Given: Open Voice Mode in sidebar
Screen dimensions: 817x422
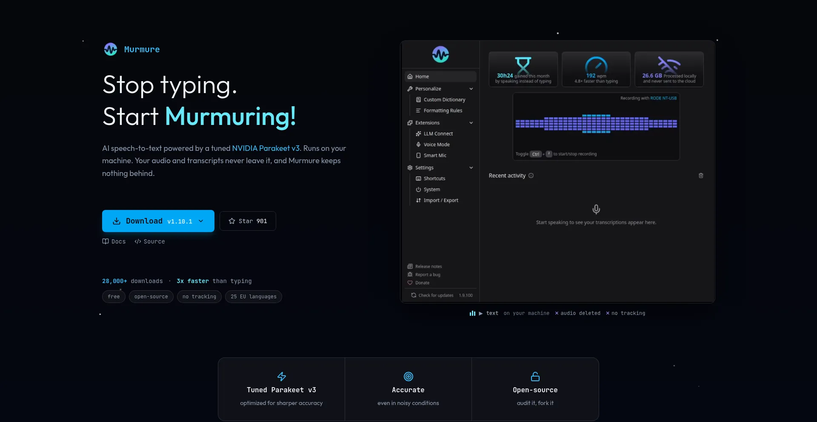Looking at the screenshot, I should tap(437, 144).
